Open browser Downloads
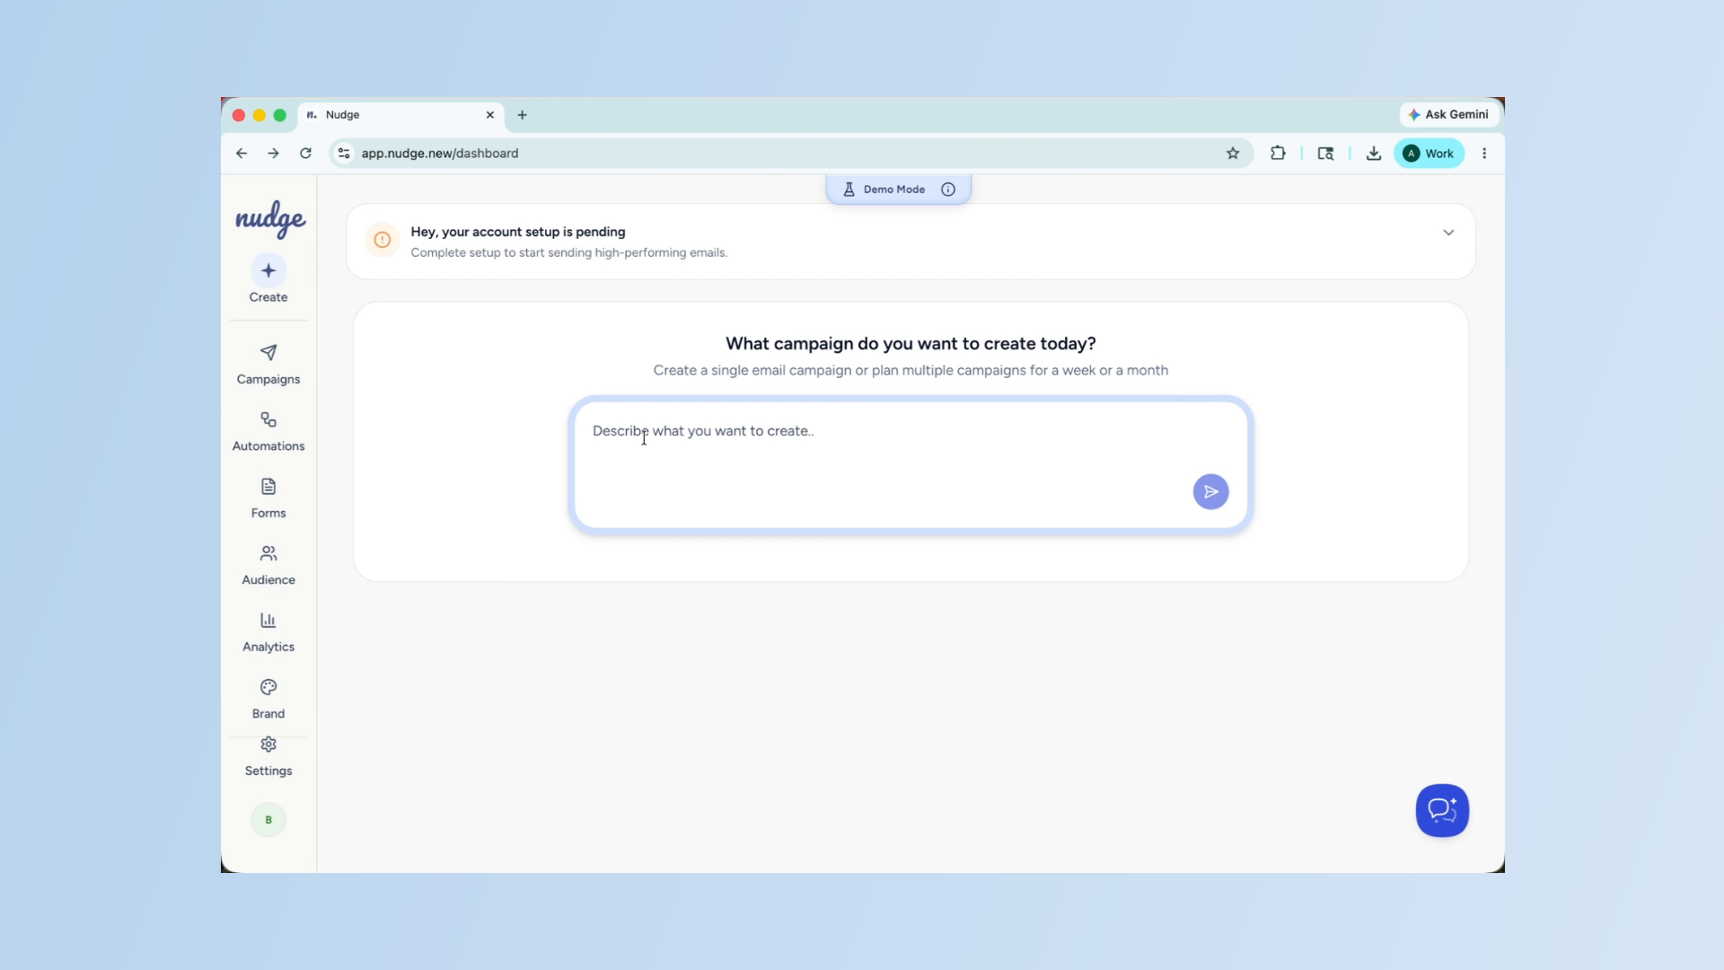 (x=1374, y=154)
